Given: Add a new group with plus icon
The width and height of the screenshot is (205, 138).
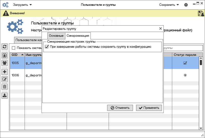Looking at the screenshot, I should pyautogui.click(x=5, y=72).
